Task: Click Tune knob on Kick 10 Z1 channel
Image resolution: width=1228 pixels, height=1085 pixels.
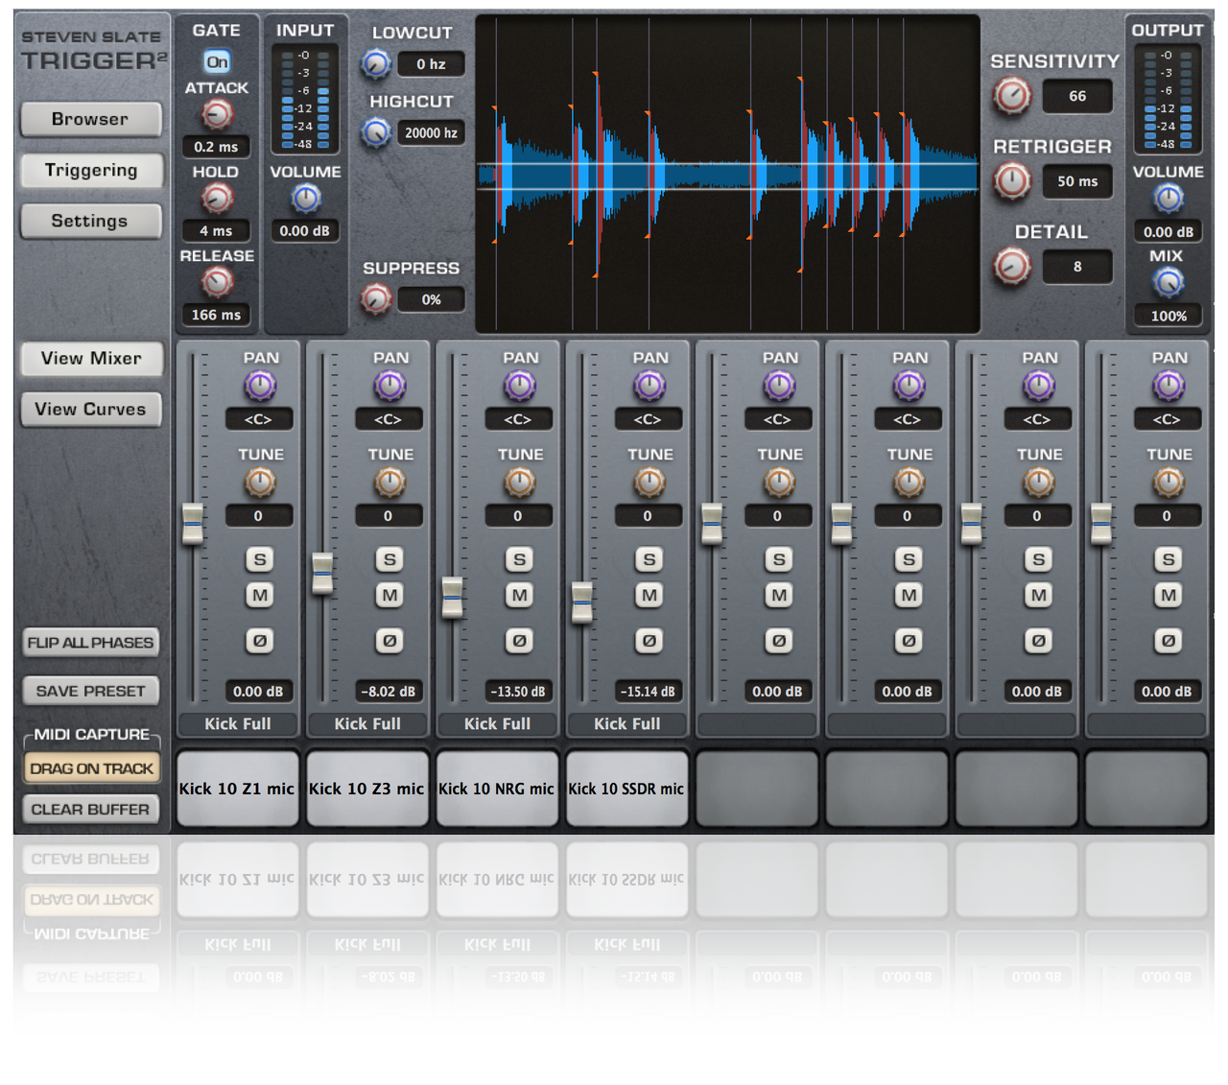Action: point(259,483)
